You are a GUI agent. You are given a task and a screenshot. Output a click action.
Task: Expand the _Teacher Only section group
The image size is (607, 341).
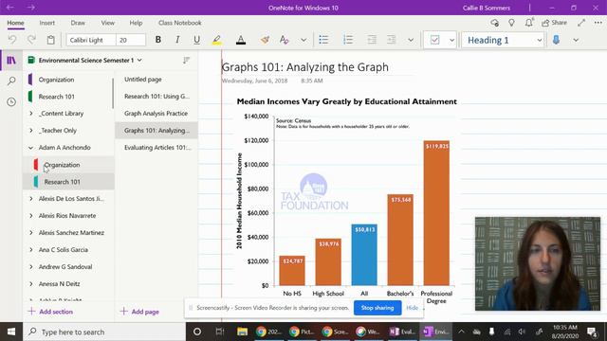(x=31, y=131)
